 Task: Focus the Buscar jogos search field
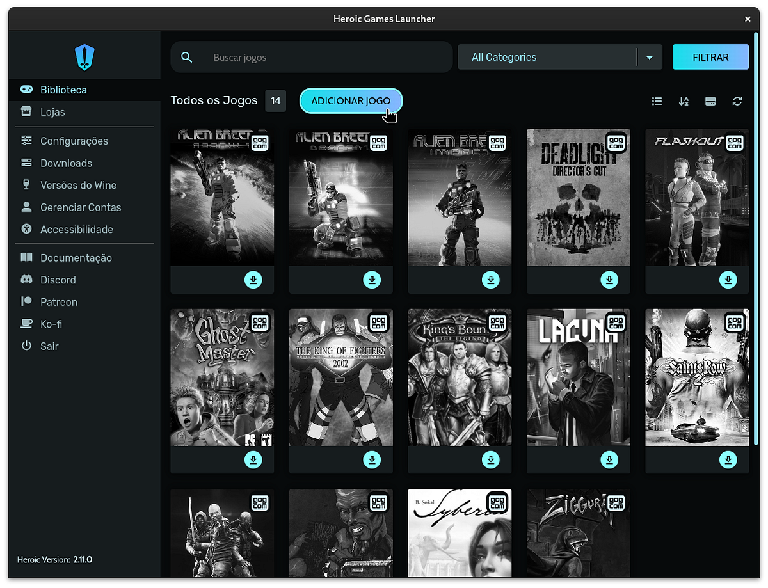(x=312, y=58)
